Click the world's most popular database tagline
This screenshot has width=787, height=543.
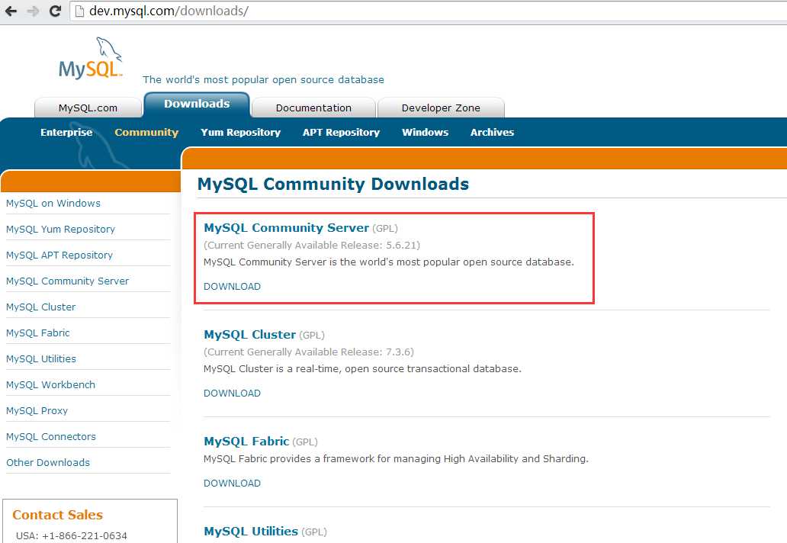pos(264,80)
